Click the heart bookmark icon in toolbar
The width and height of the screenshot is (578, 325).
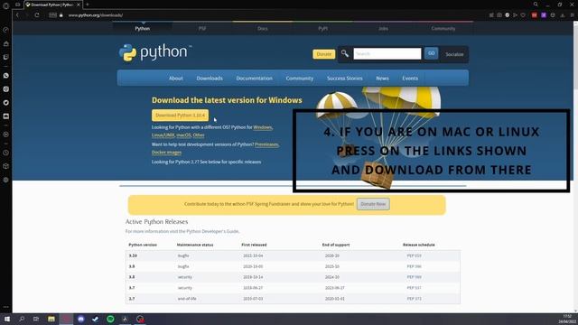(523, 15)
